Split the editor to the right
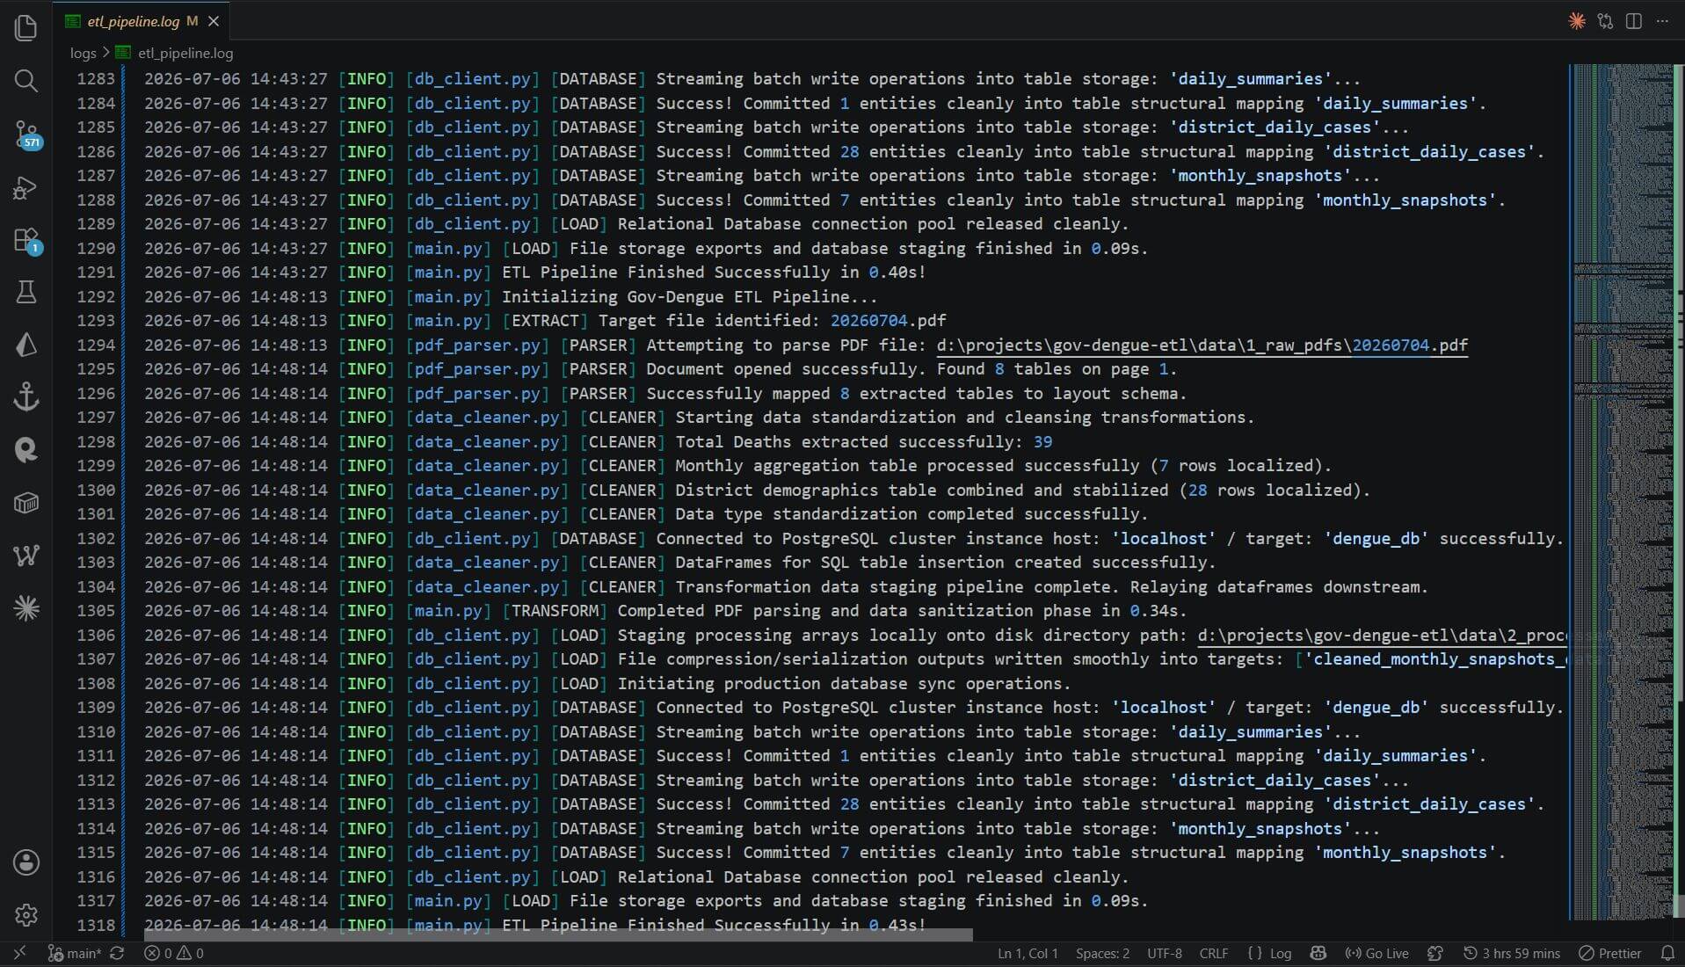The width and height of the screenshot is (1685, 967). click(x=1634, y=20)
